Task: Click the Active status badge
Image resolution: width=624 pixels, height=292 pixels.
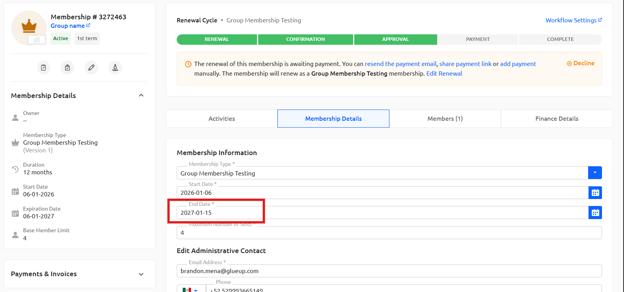Action: pos(61,39)
